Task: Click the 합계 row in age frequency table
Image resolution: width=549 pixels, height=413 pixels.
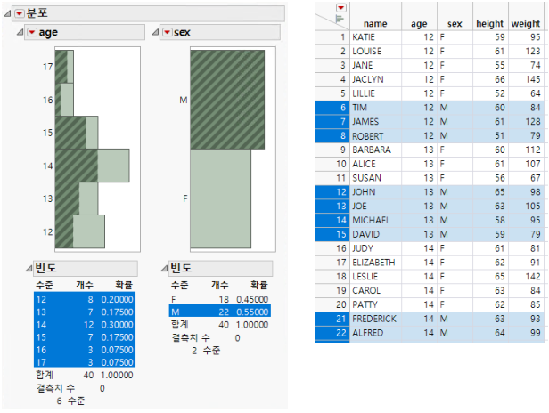Action: [x=85, y=375]
